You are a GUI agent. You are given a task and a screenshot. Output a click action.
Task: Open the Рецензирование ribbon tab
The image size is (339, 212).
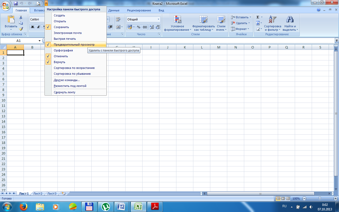(139, 10)
